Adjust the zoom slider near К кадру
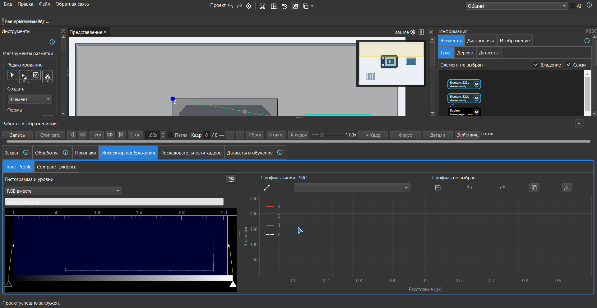597x308 pixels. point(322,135)
